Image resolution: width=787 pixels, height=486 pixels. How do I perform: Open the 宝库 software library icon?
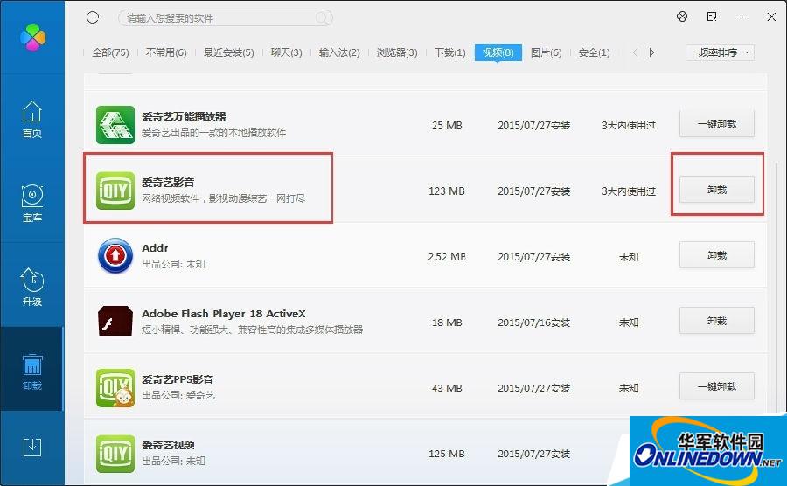31,203
